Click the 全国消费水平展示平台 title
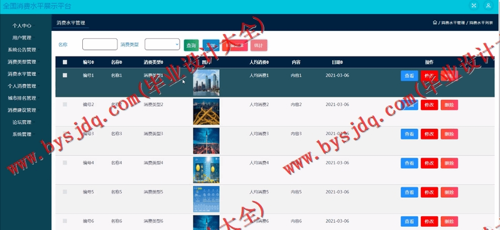The image size is (500, 230). coord(37,6)
